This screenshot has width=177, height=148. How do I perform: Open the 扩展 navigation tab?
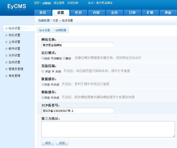(150, 13)
